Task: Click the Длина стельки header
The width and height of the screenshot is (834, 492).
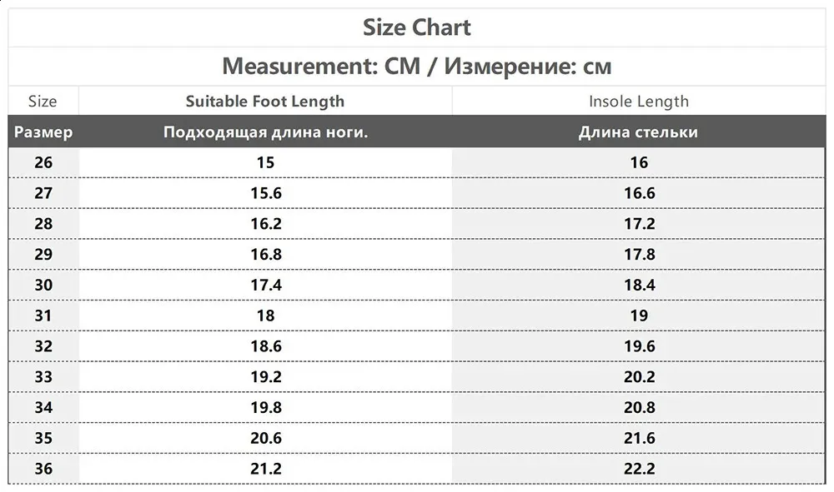Action: coord(638,132)
